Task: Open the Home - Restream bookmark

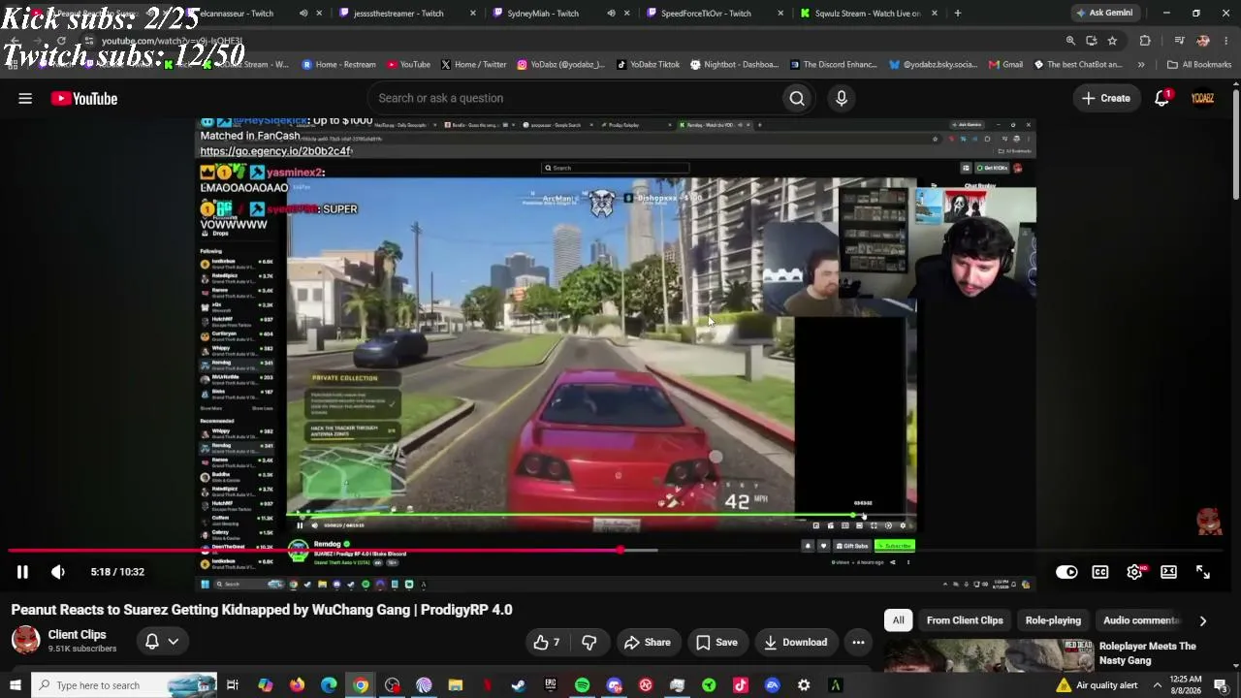Action: point(339,65)
